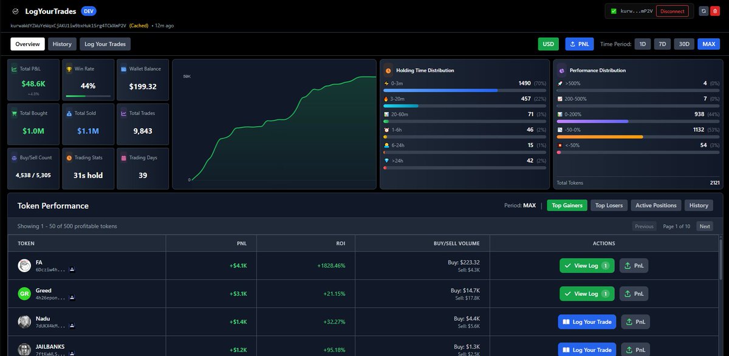Click the rocket icon beside >500%

click(560, 83)
